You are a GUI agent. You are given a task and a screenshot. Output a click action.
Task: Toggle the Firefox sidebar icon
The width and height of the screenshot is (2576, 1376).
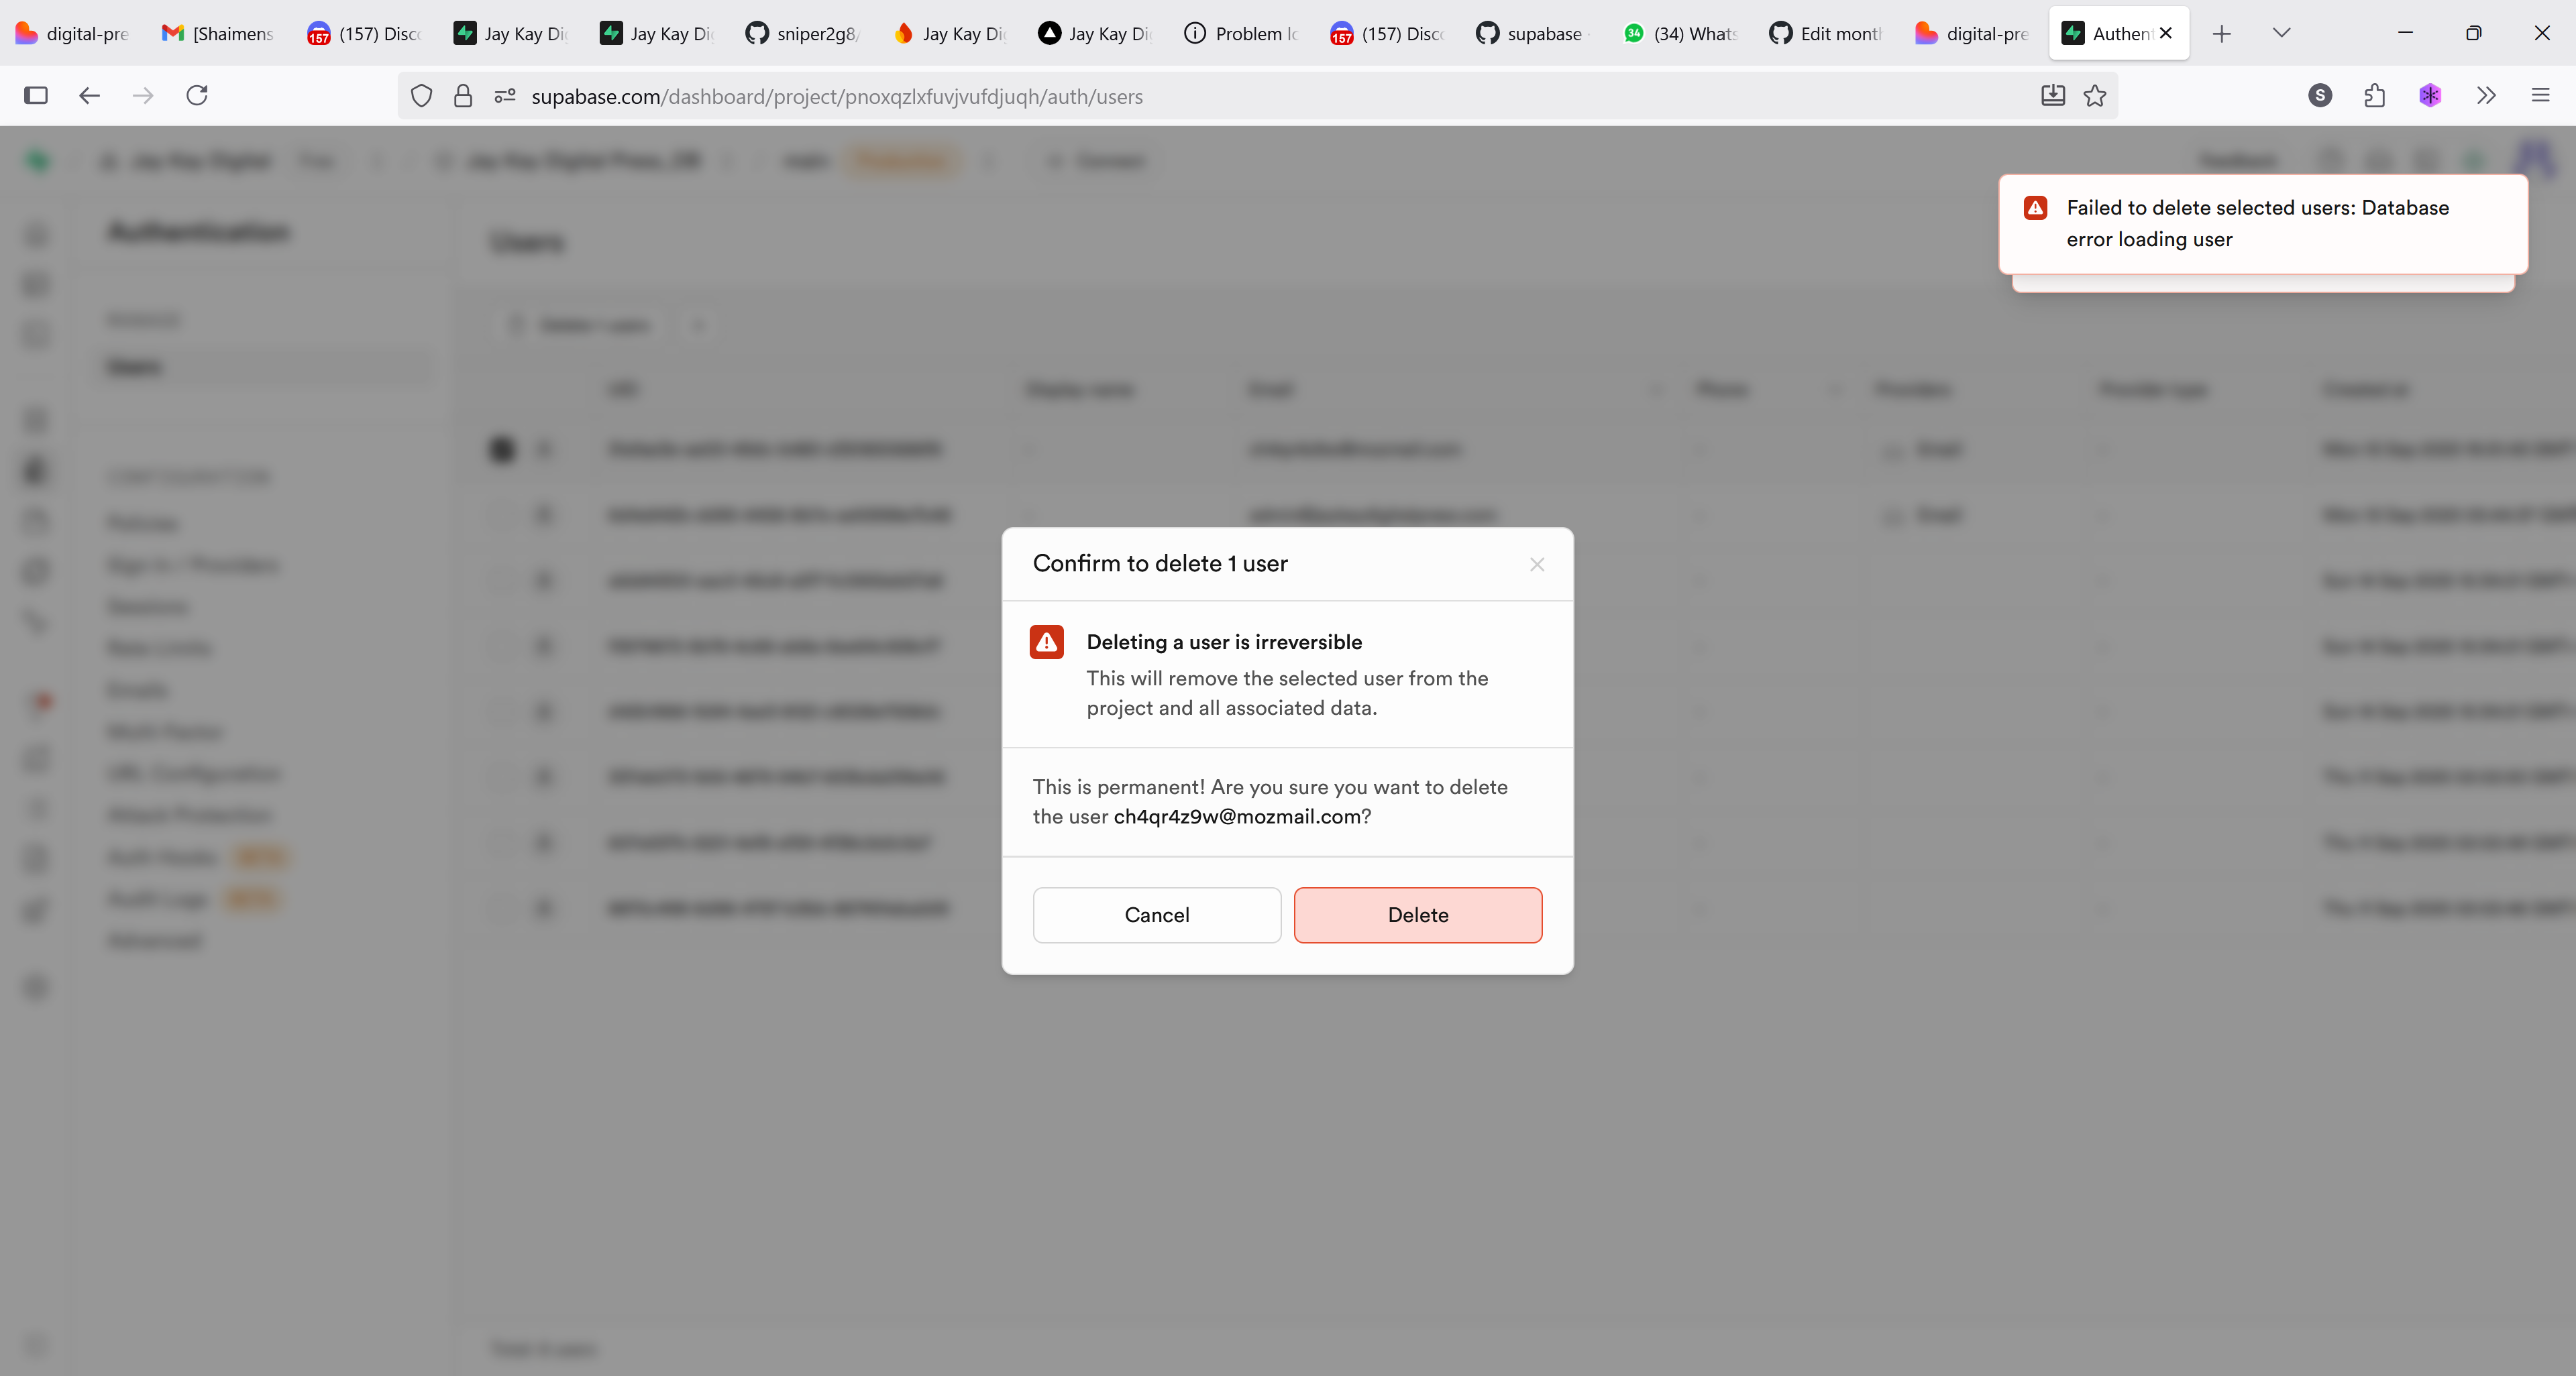coord(36,96)
